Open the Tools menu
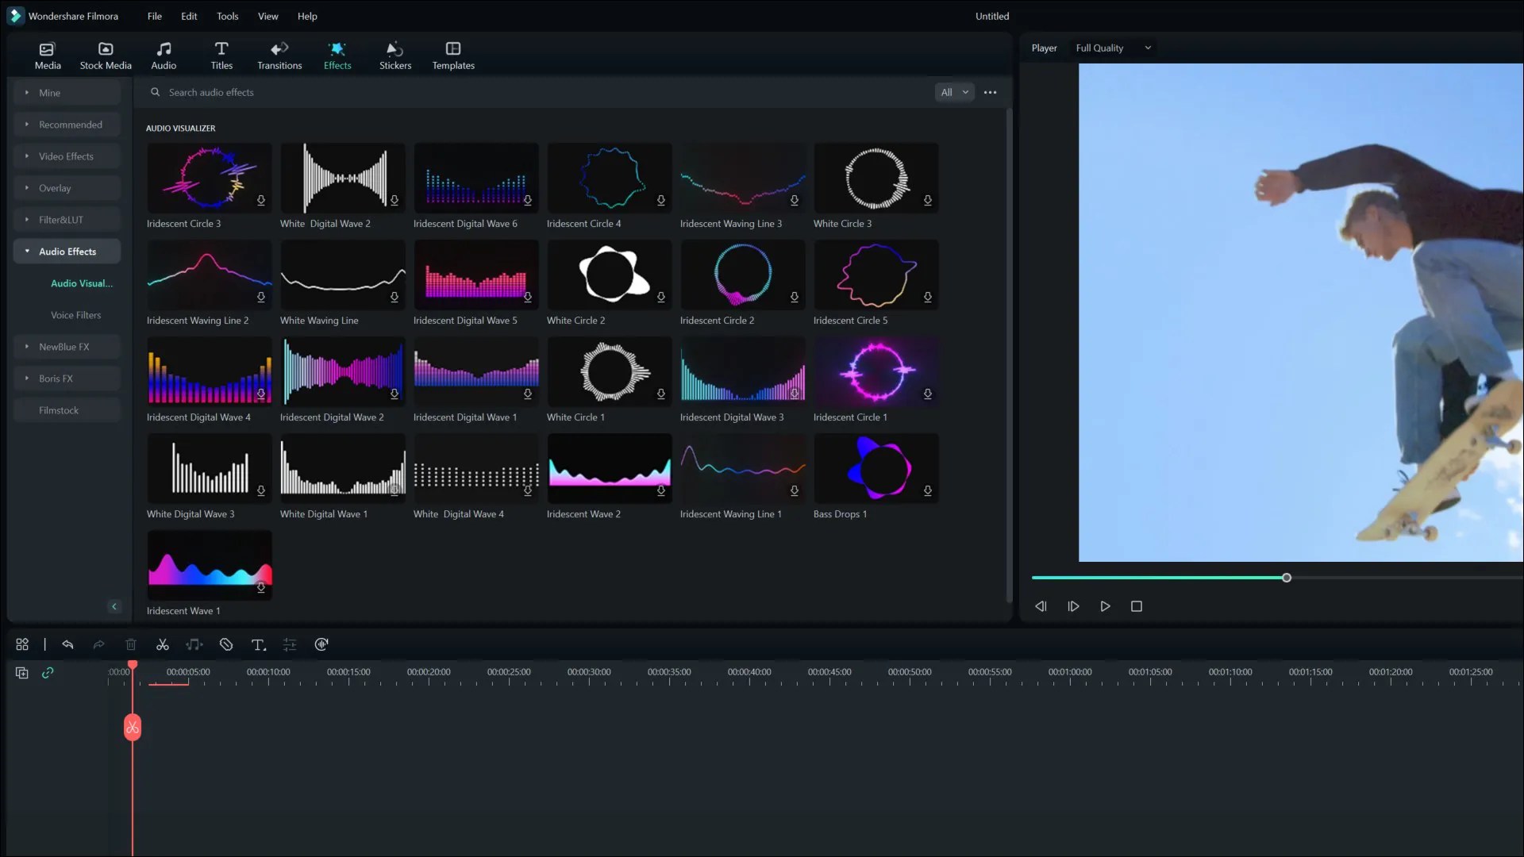This screenshot has height=857, width=1524. 227,16
